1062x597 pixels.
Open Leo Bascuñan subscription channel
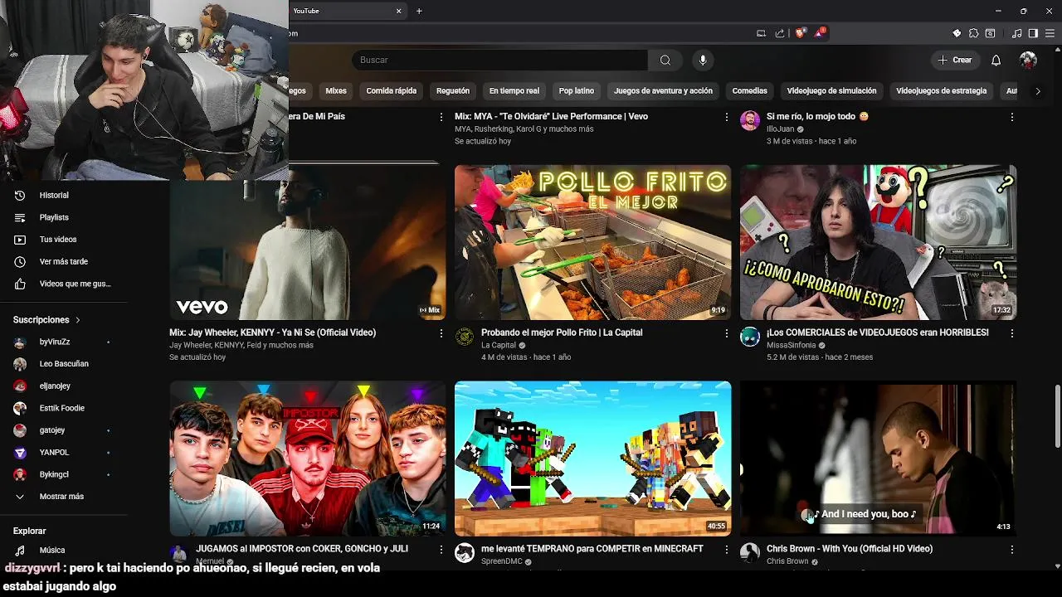pyautogui.click(x=63, y=364)
